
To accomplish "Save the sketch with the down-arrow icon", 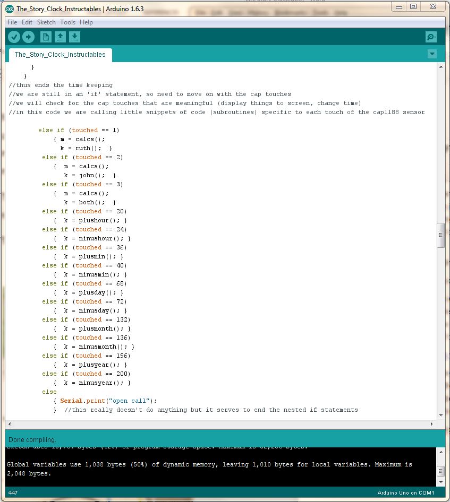I will tap(74, 37).
